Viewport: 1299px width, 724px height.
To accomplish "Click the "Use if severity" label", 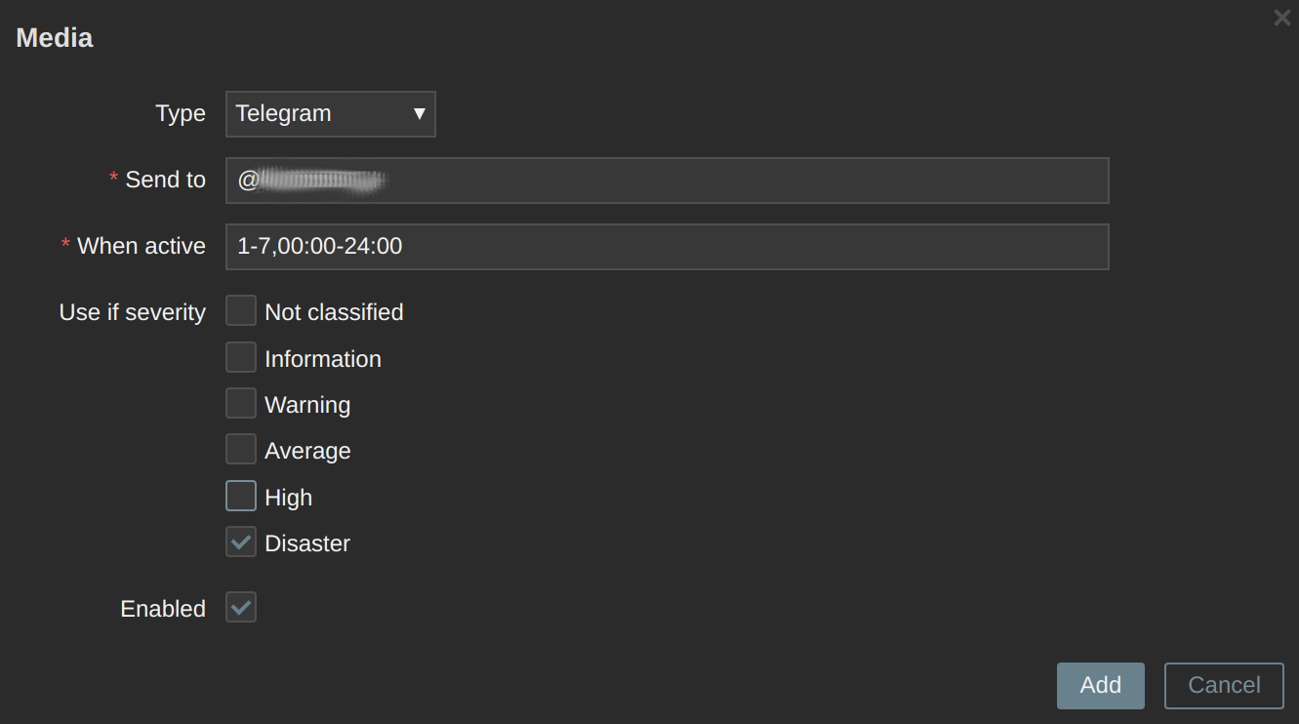I will (133, 312).
